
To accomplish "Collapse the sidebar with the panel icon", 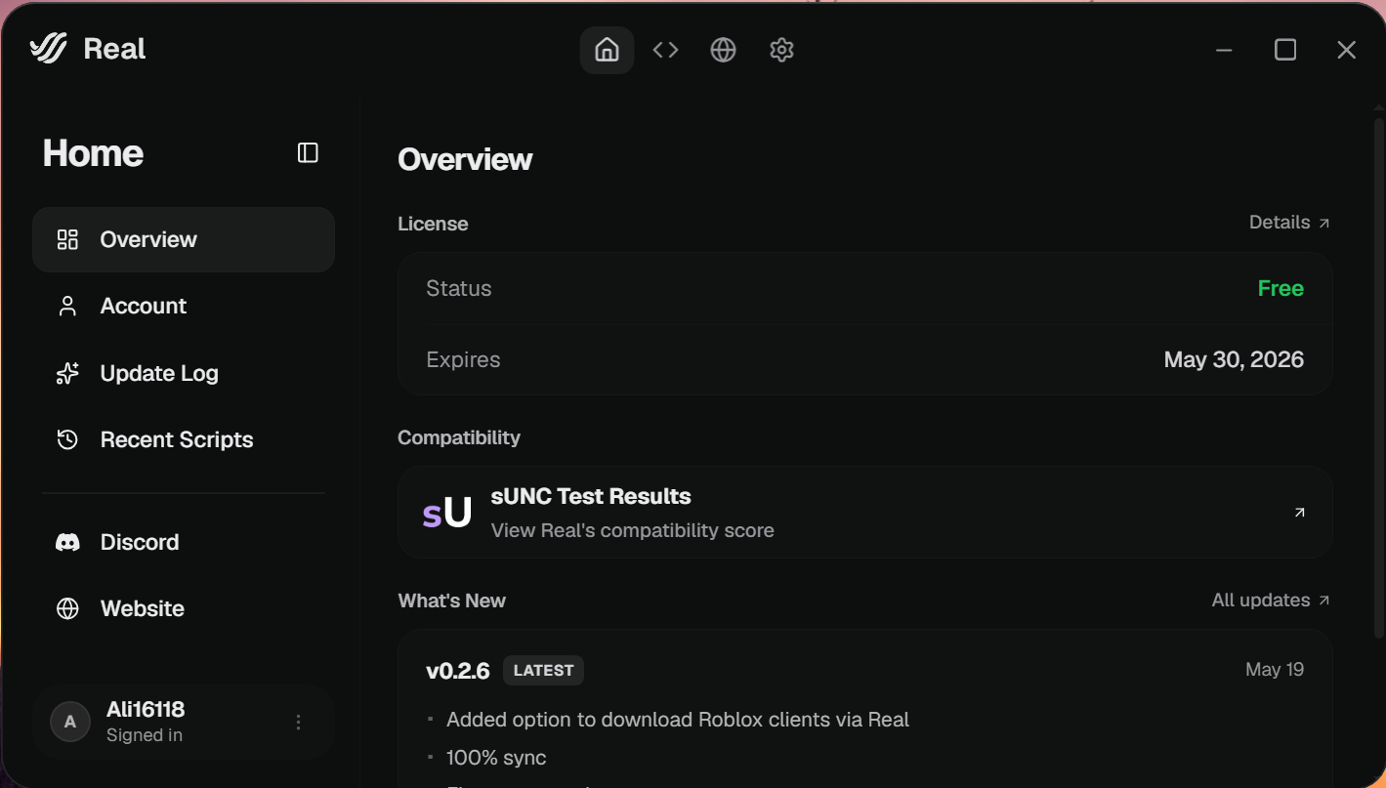I will pyautogui.click(x=308, y=152).
